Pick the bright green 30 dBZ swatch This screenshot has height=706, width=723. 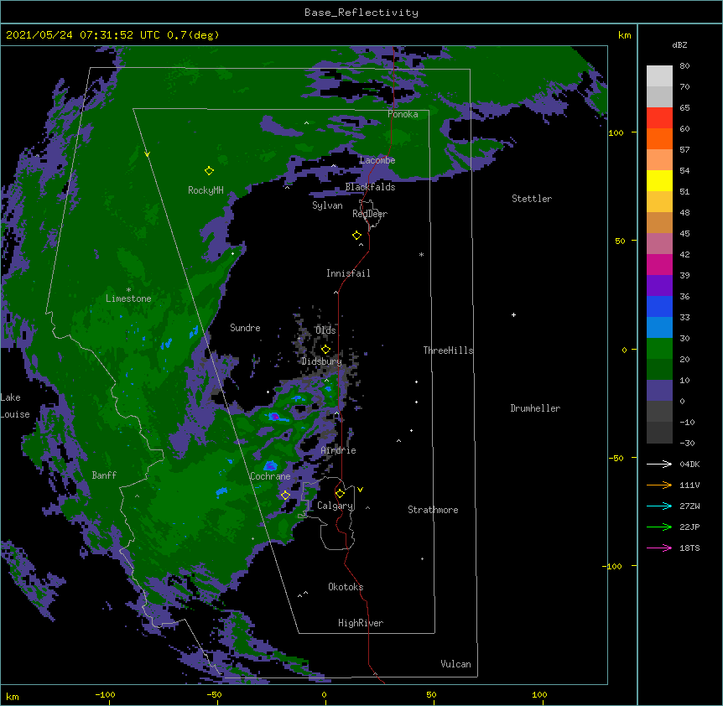[659, 349]
